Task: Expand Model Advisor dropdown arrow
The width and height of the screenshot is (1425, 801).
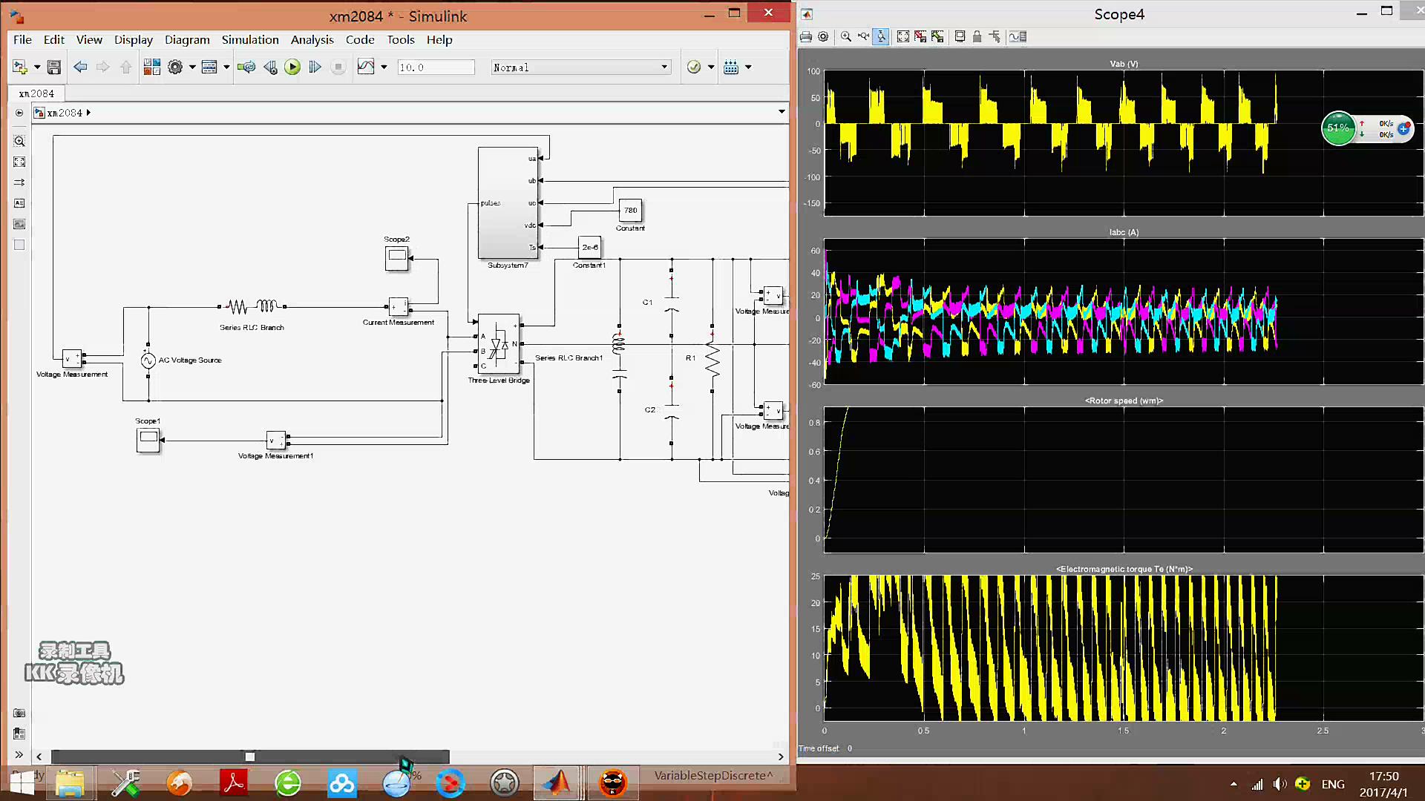Action: (x=711, y=67)
